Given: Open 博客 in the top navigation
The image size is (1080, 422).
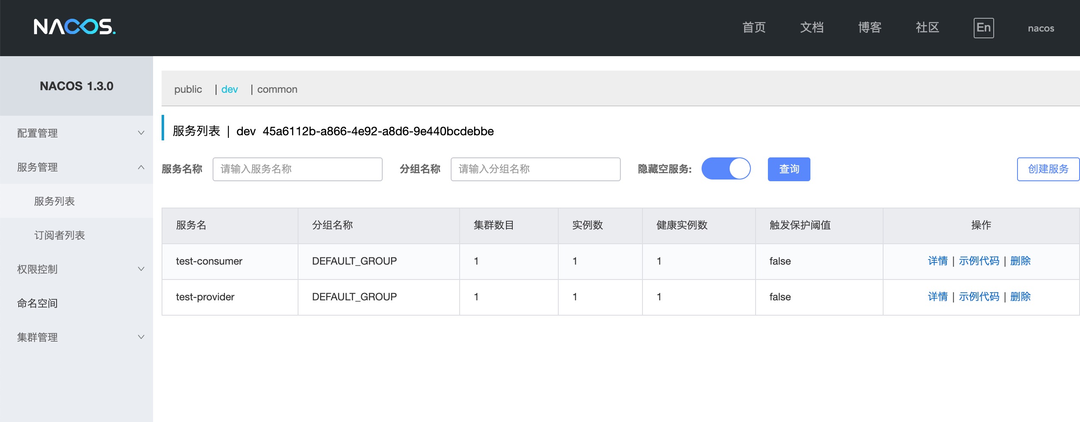Looking at the screenshot, I should click(x=870, y=28).
